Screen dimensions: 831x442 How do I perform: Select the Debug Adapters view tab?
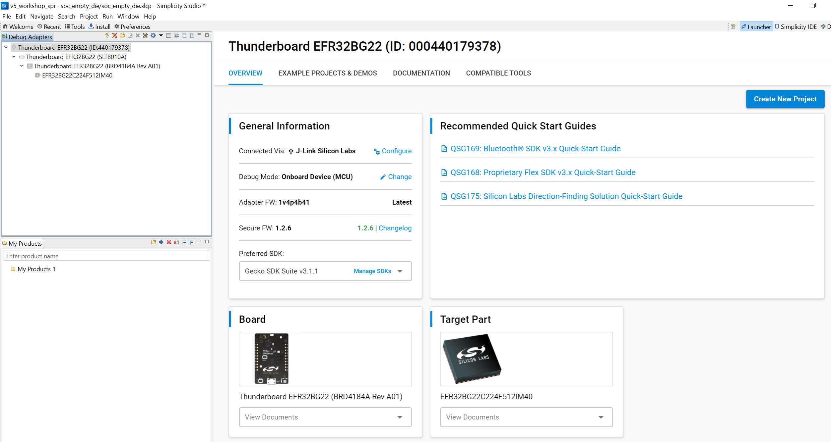pyautogui.click(x=28, y=37)
